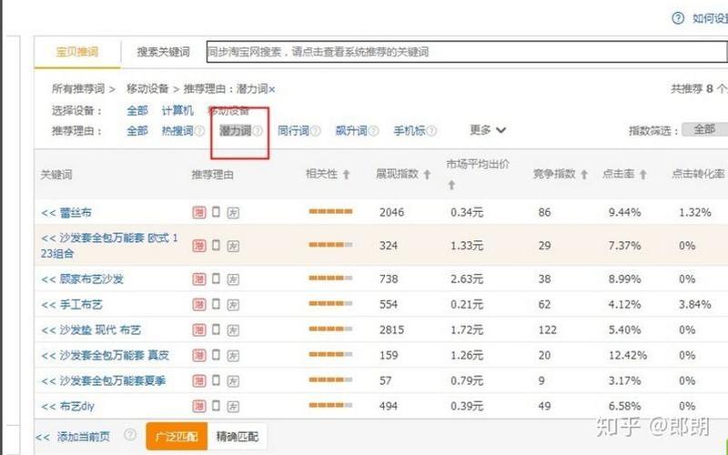Click the help icon beside 飙升词
Image resolution: width=728 pixels, height=455 pixels.
(x=373, y=131)
